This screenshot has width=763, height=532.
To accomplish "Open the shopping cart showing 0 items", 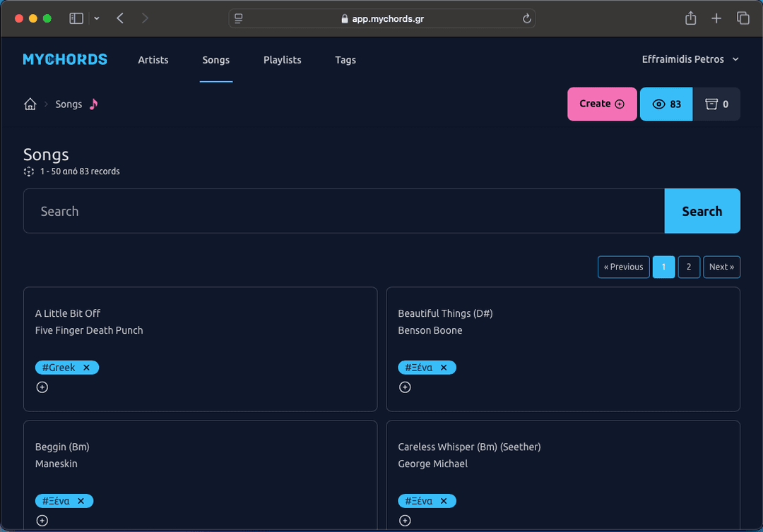I will coord(717,104).
